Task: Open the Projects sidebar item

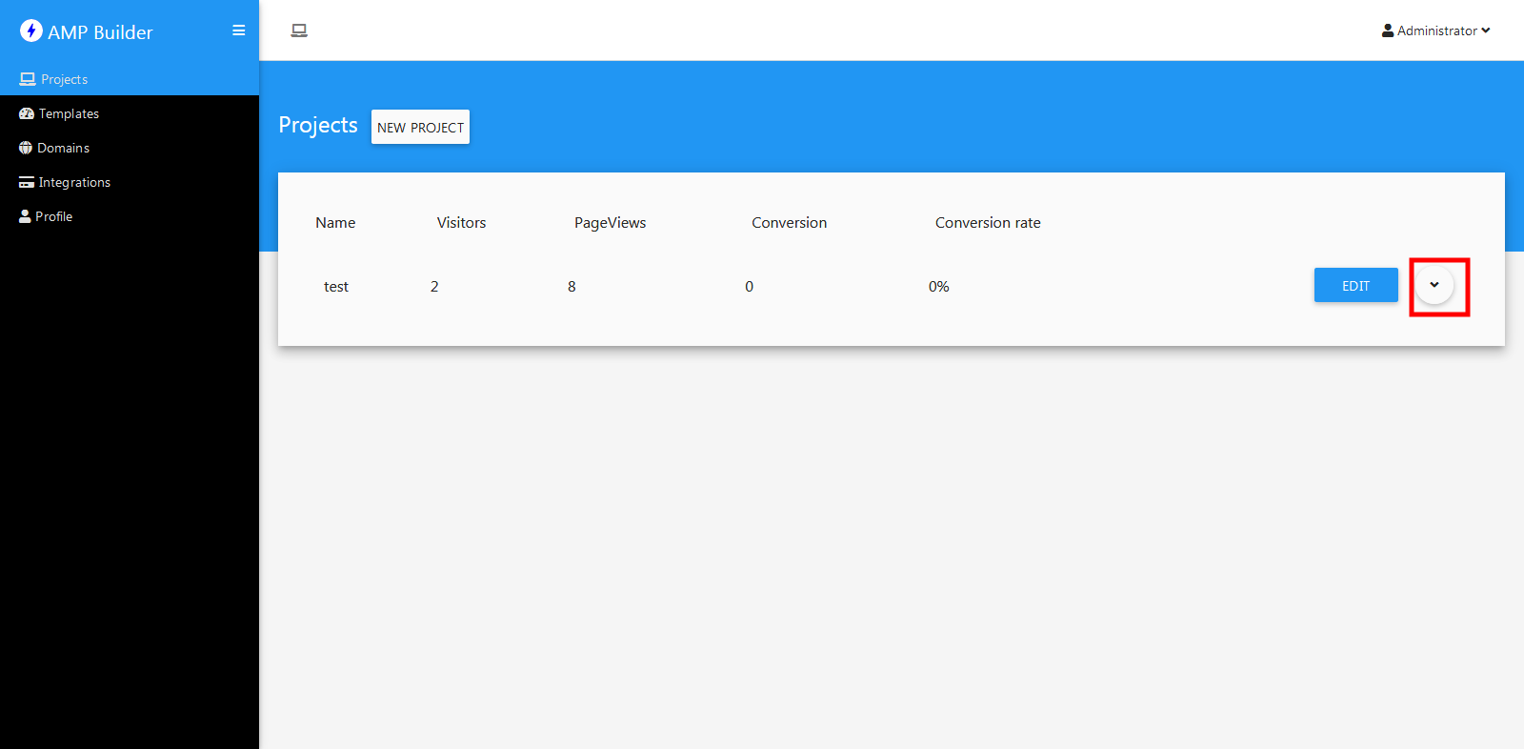Action: pyautogui.click(x=130, y=79)
